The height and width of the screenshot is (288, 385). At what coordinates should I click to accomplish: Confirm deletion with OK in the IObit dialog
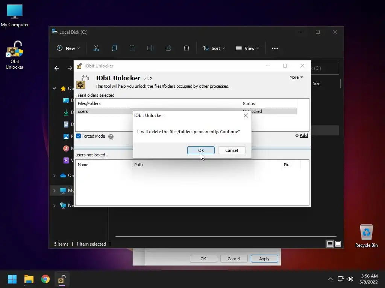click(x=201, y=150)
